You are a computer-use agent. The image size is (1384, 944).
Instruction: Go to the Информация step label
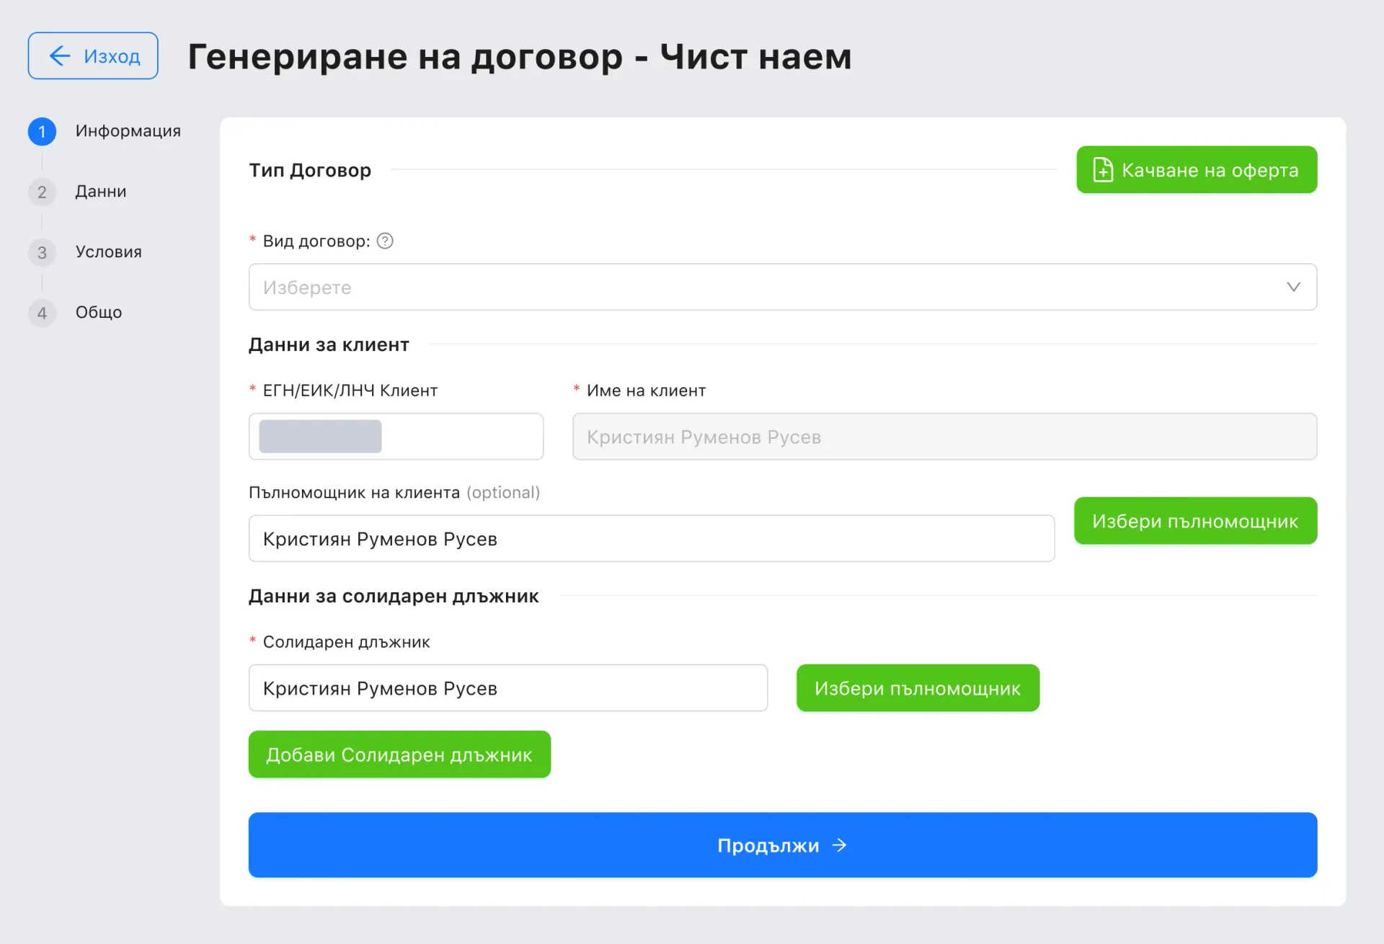pyautogui.click(x=128, y=131)
